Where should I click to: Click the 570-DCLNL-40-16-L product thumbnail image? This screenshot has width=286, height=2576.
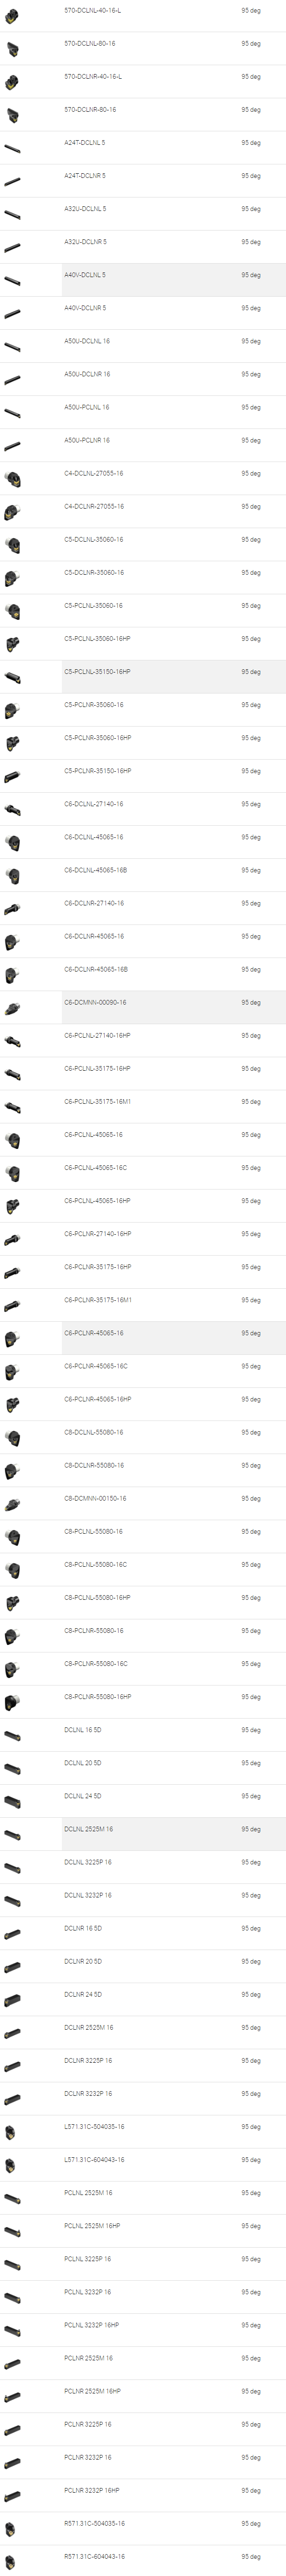[x=12, y=16]
